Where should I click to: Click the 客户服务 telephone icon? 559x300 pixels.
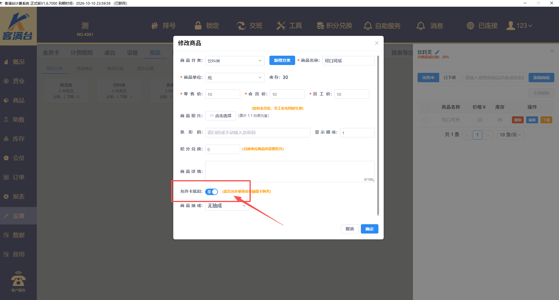[18, 279]
